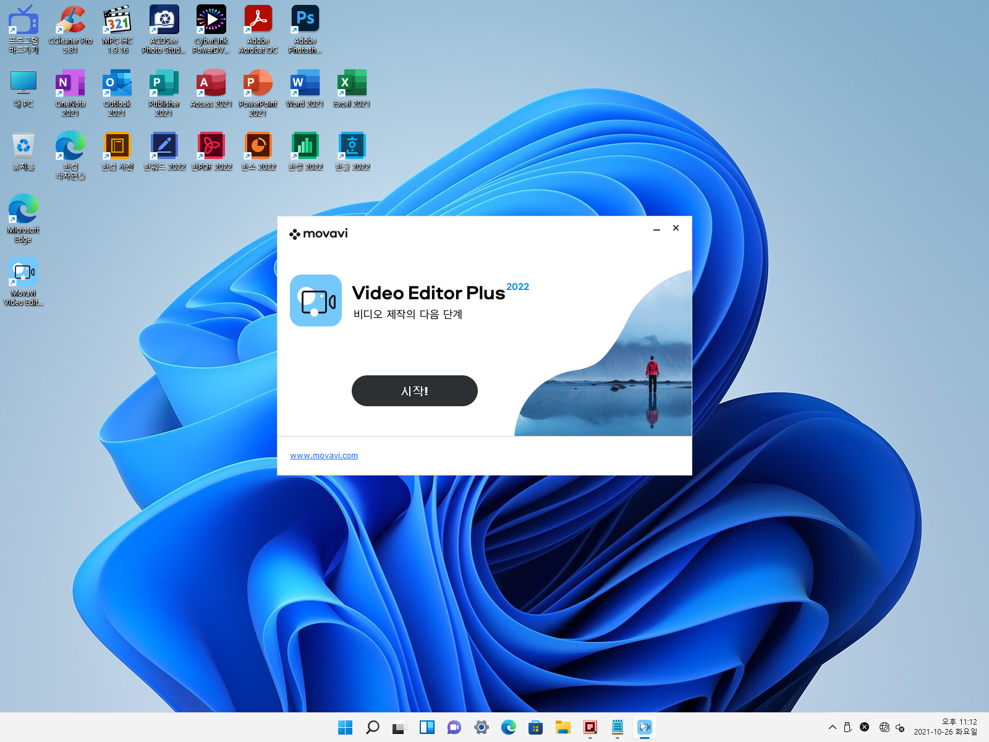The width and height of the screenshot is (989, 742).
Task: Open Chat app on taskbar
Action: tap(454, 727)
